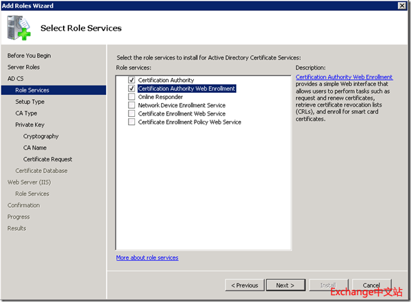Open the Setup Type step
411x302 pixels.
[29, 102]
